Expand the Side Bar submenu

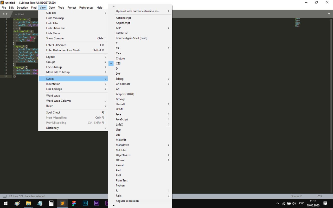coord(73,13)
